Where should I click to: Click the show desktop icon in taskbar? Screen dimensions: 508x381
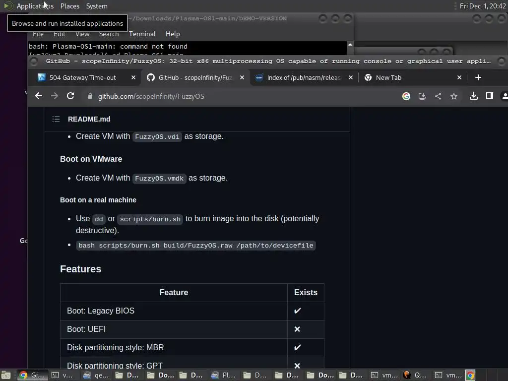(6, 375)
